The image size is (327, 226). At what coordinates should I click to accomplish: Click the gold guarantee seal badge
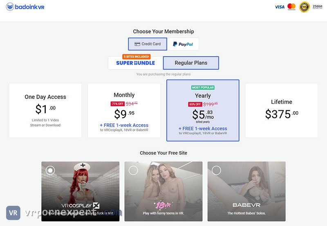pyautogui.click(x=304, y=7)
